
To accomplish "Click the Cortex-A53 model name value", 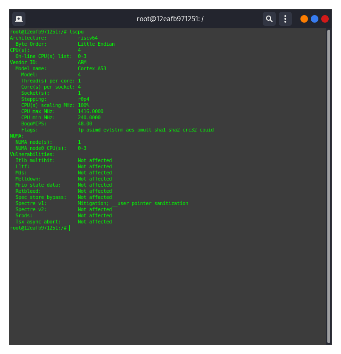I will (x=92, y=68).
